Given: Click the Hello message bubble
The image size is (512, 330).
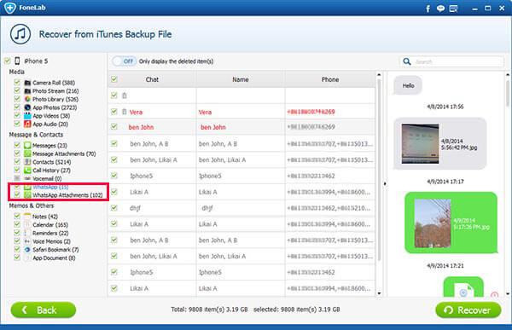Looking at the screenshot, I should (x=408, y=85).
